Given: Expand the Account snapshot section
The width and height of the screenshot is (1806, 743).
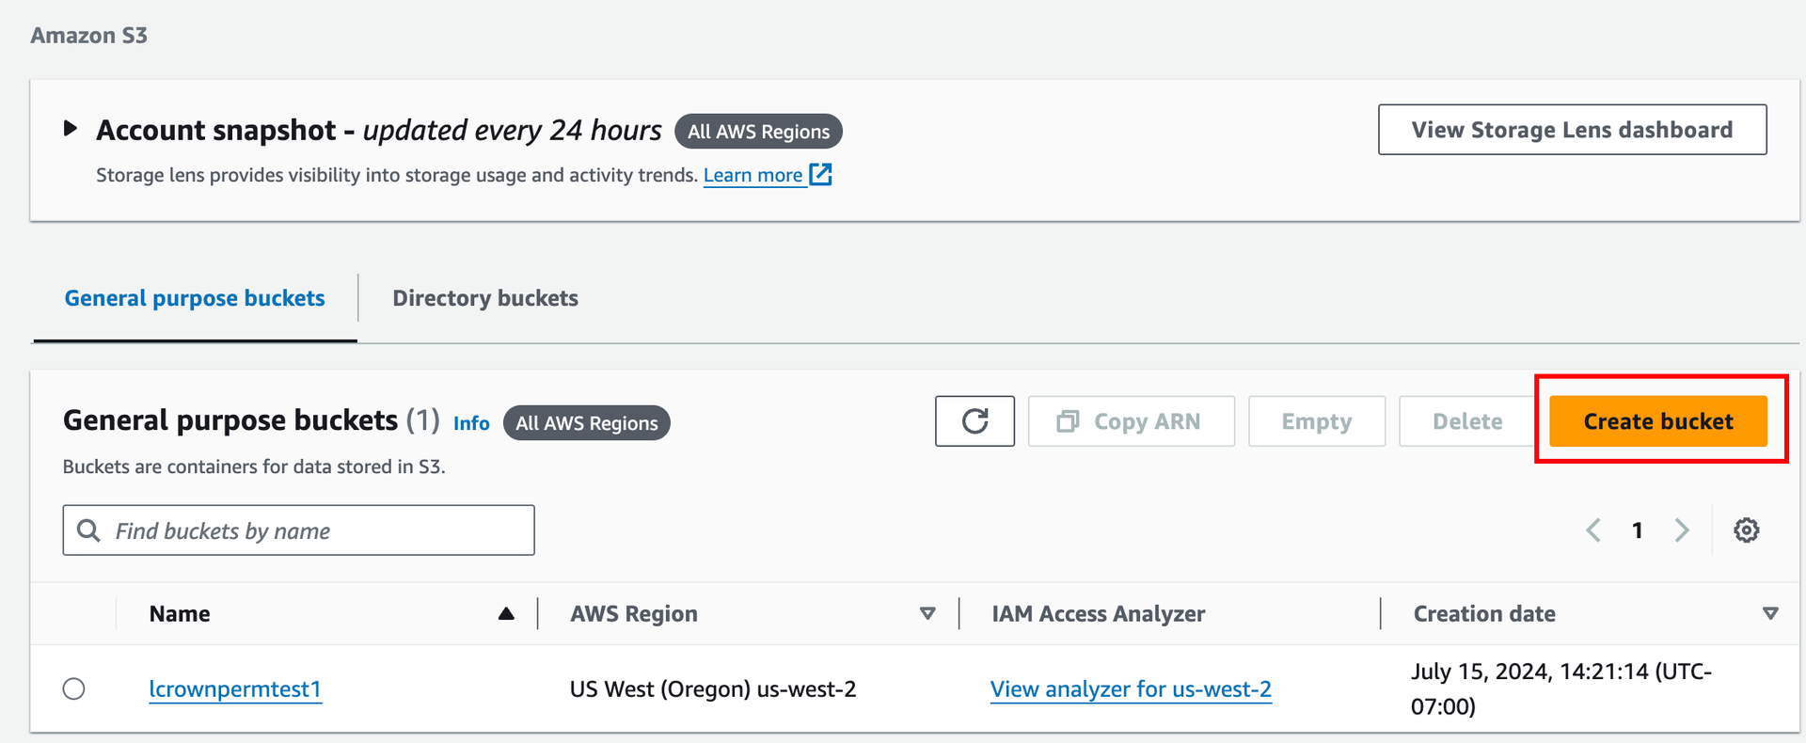Looking at the screenshot, I should pos(70,129).
